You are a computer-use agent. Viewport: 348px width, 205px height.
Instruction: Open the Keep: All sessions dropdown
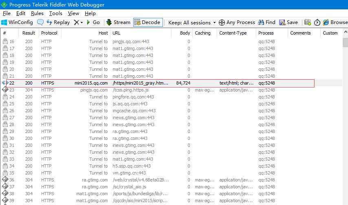192,23
